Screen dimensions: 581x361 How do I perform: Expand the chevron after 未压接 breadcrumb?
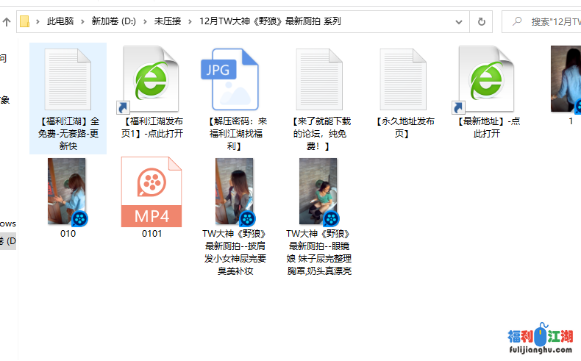pyautogui.click(x=191, y=21)
